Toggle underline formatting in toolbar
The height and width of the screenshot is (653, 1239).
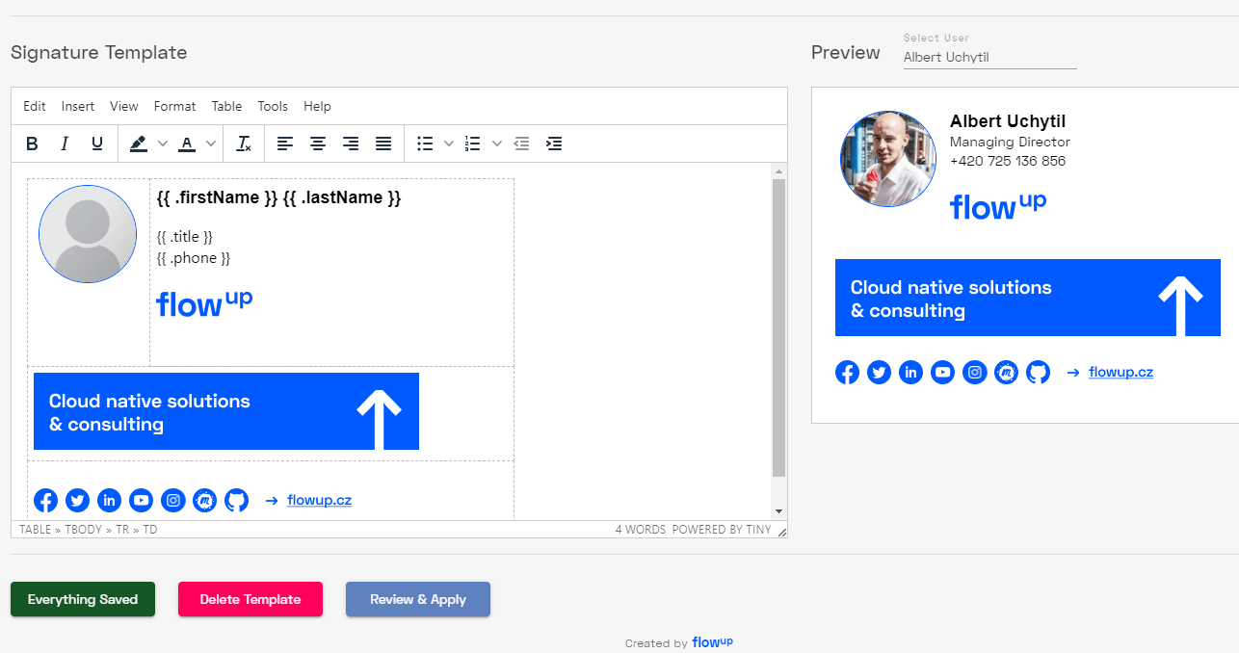click(97, 144)
